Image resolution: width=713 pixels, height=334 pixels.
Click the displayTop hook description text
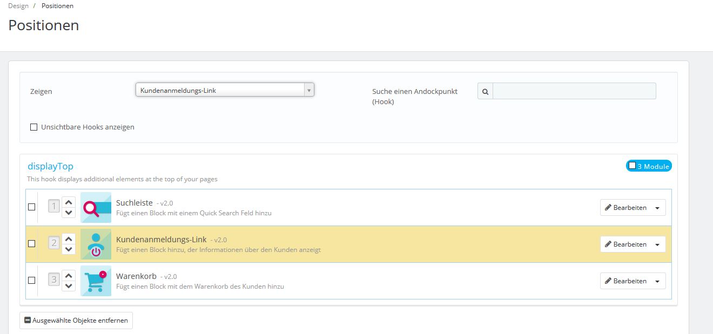point(122,179)
